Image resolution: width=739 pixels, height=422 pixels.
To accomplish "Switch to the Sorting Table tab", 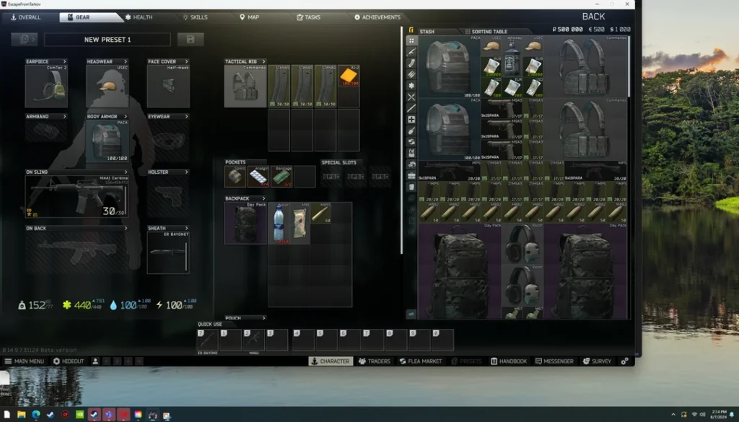I will point(486,32).
